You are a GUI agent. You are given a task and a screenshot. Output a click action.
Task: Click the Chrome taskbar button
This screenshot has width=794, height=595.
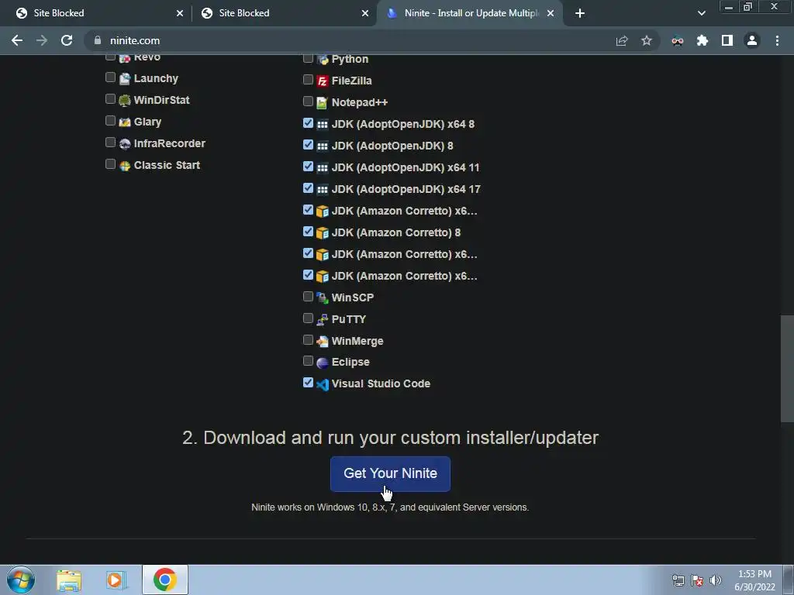(x=165, y=580)
